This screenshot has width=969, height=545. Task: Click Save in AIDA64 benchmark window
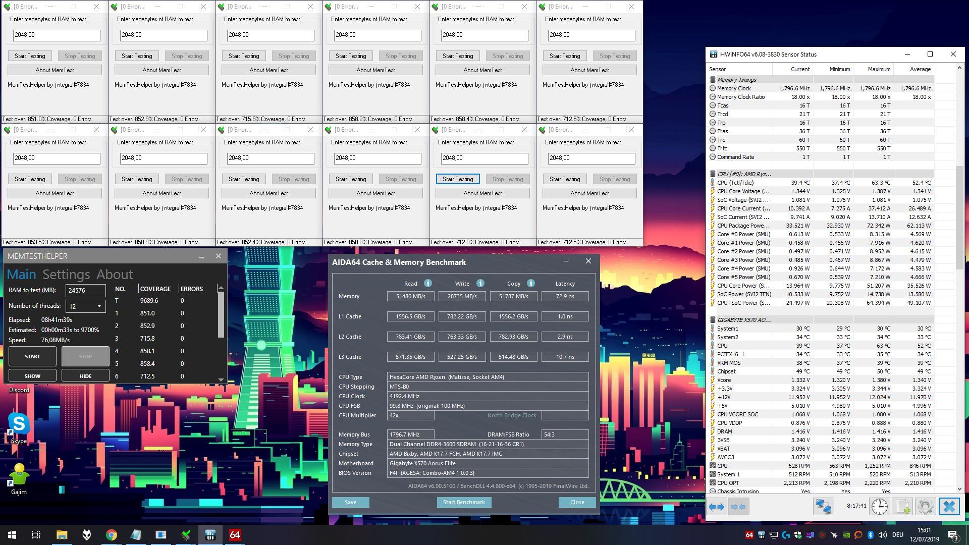[350, 502]
